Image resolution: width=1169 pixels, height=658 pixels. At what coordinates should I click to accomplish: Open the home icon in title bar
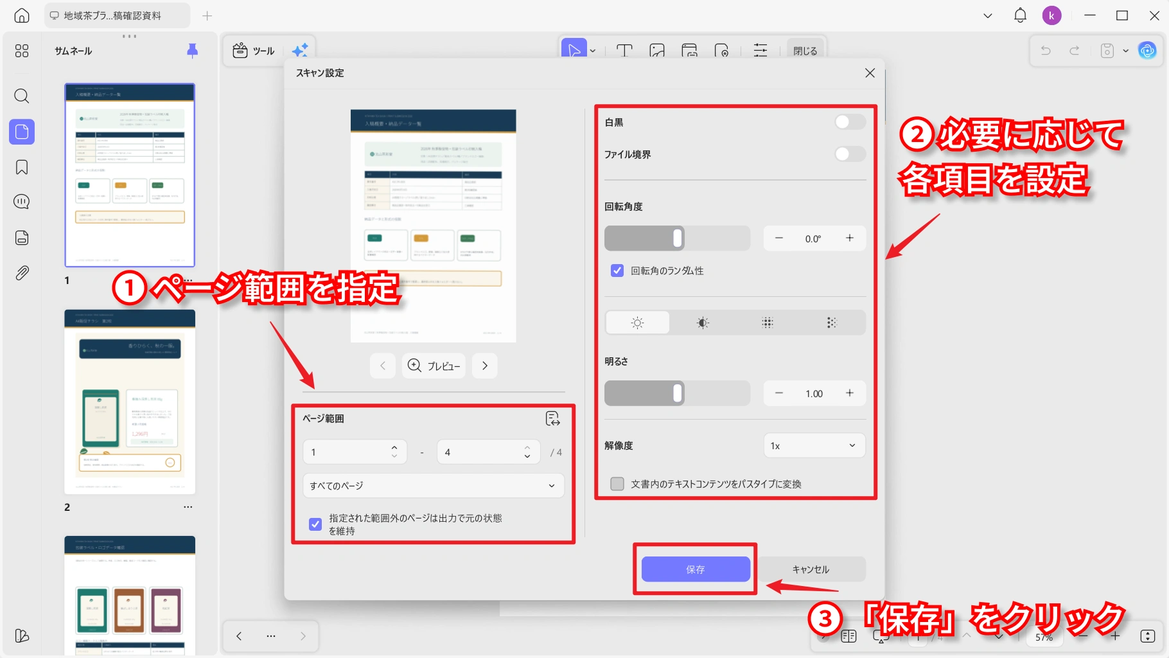pos(22,15)
